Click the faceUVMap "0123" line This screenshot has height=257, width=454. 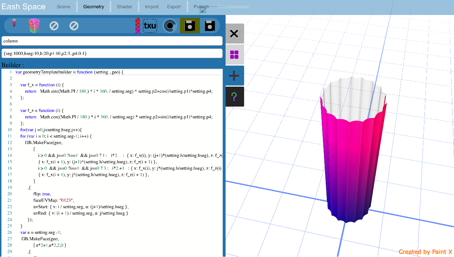(x=54, y=200)
